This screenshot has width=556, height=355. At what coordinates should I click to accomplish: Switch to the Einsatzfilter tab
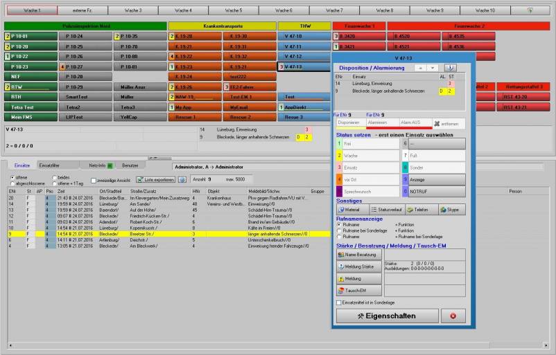[x=49, y=166]
